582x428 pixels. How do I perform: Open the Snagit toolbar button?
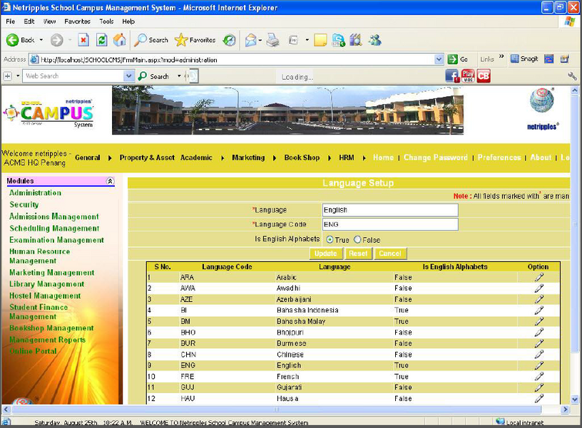tap(524, 59)
